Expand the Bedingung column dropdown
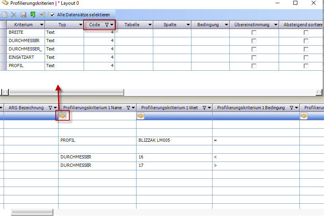This screenshot has width=324, height=216. 226,25
